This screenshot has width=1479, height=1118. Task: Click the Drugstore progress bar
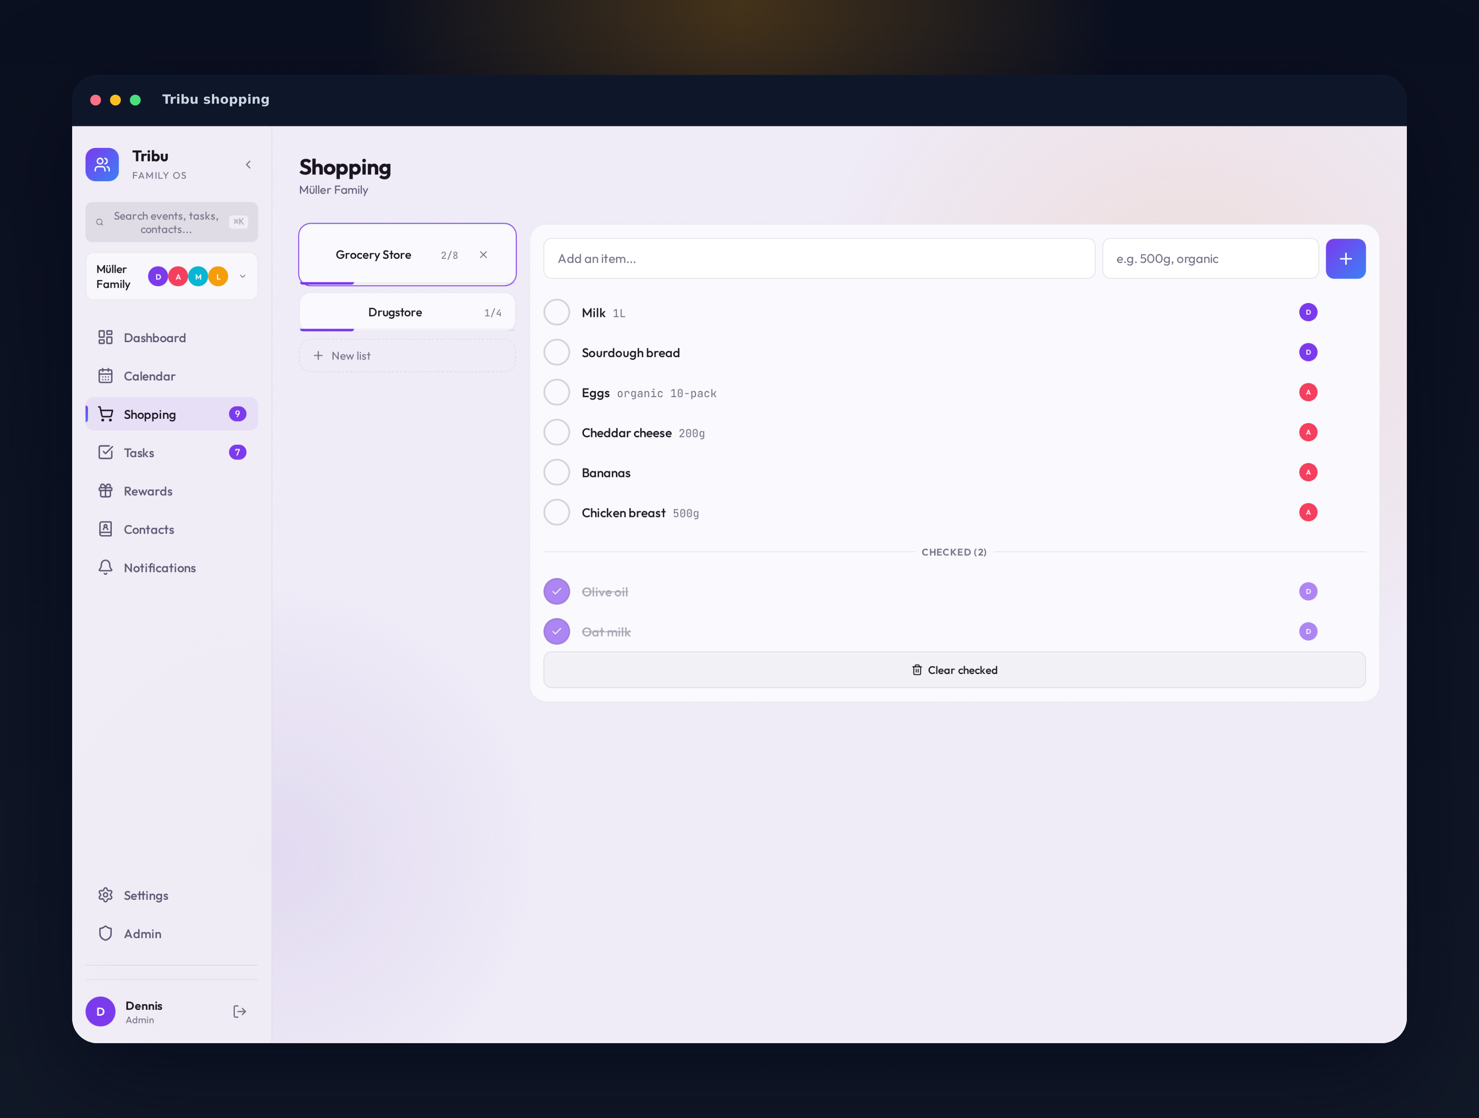(x=407, y=330)
